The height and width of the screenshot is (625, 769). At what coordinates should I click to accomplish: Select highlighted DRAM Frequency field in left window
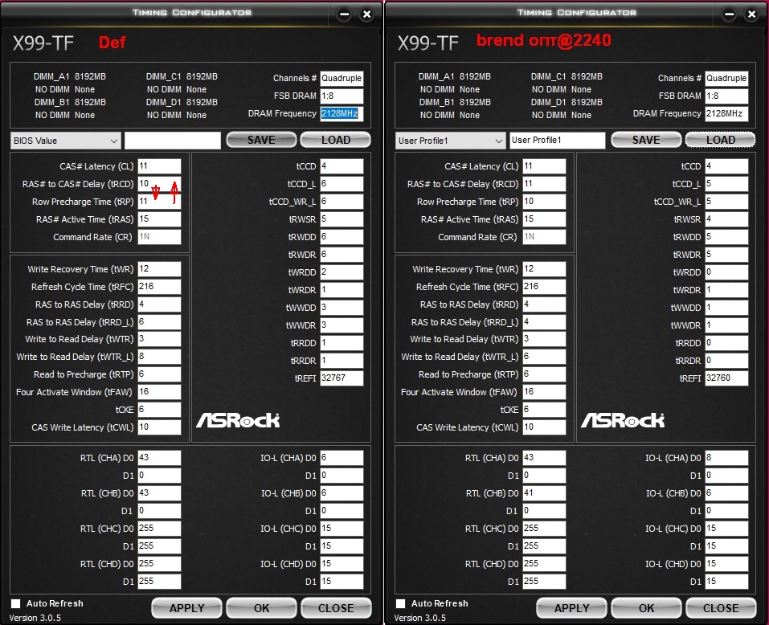point(342,114)
